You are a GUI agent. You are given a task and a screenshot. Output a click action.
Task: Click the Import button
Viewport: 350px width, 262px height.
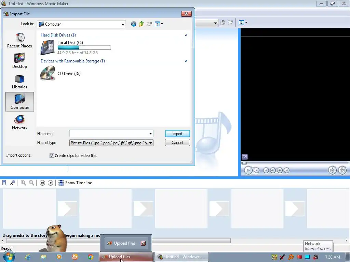(177, 134)
